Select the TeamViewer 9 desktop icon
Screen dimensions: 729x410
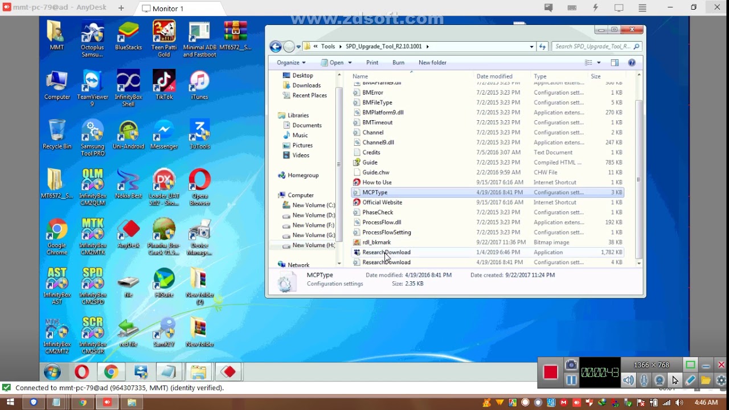tap(92, 88)
